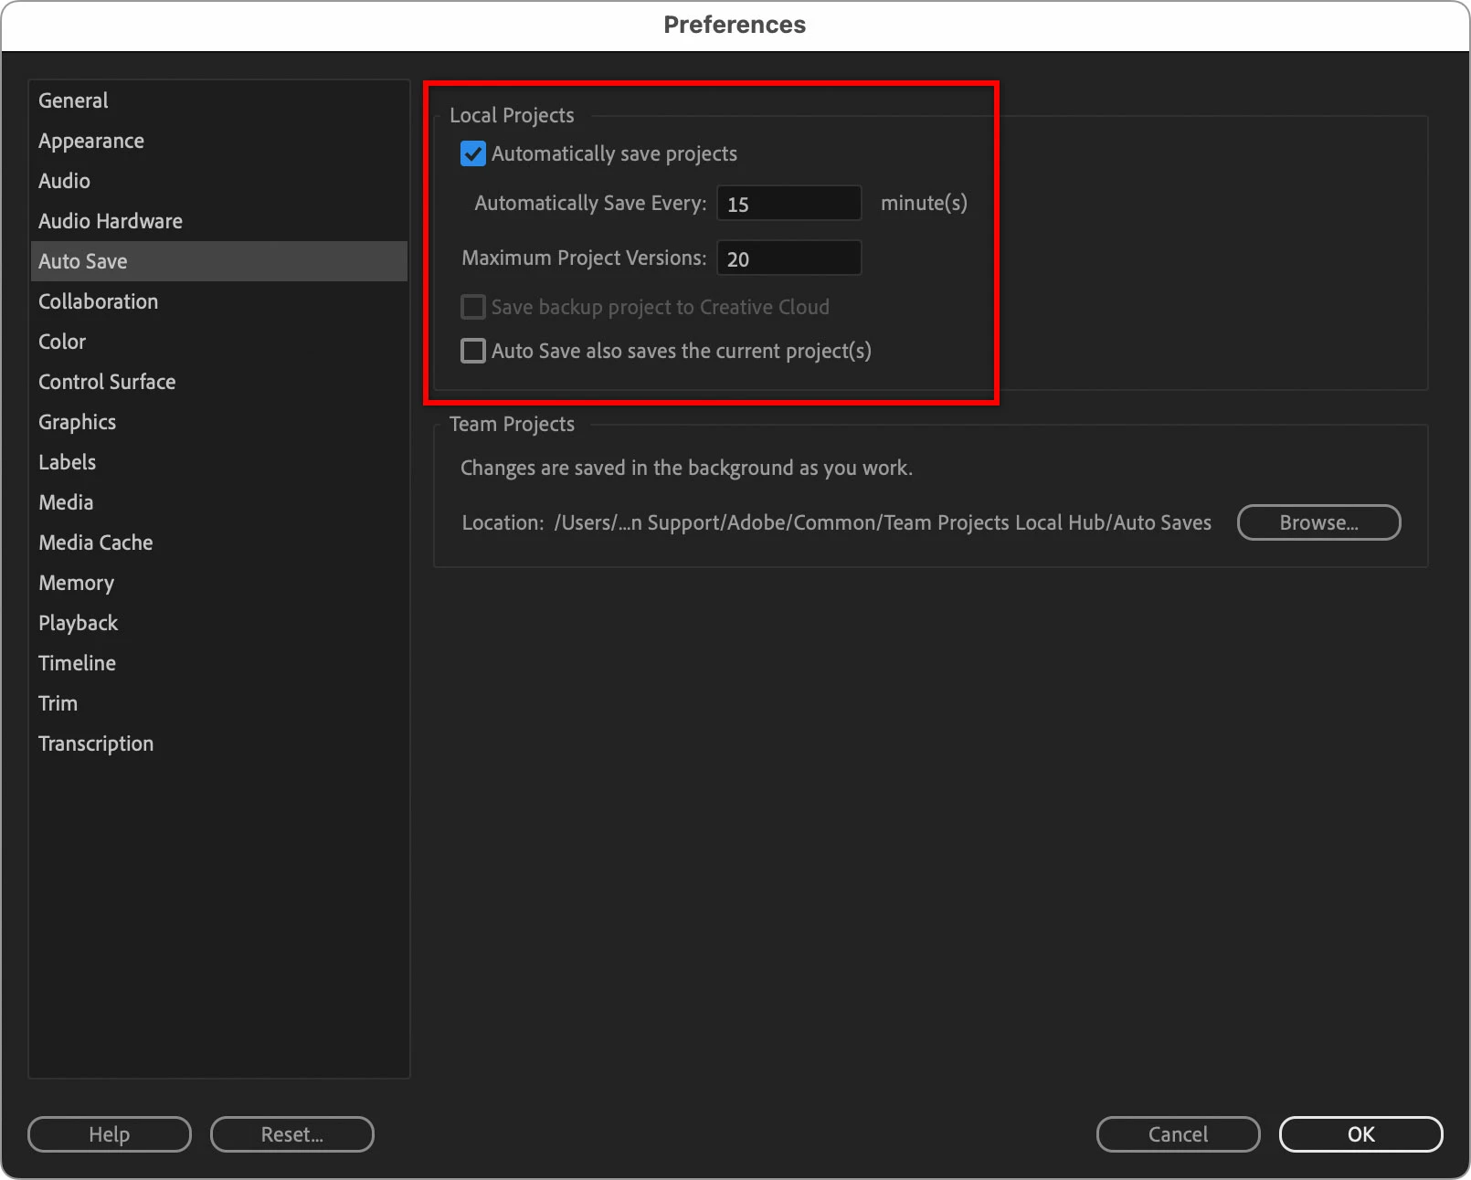Image resolution: width=1471 pixels, height=1180 pixels.
Task: Click the 'Changes are saved in the background' text
Action: click(686, 468)
